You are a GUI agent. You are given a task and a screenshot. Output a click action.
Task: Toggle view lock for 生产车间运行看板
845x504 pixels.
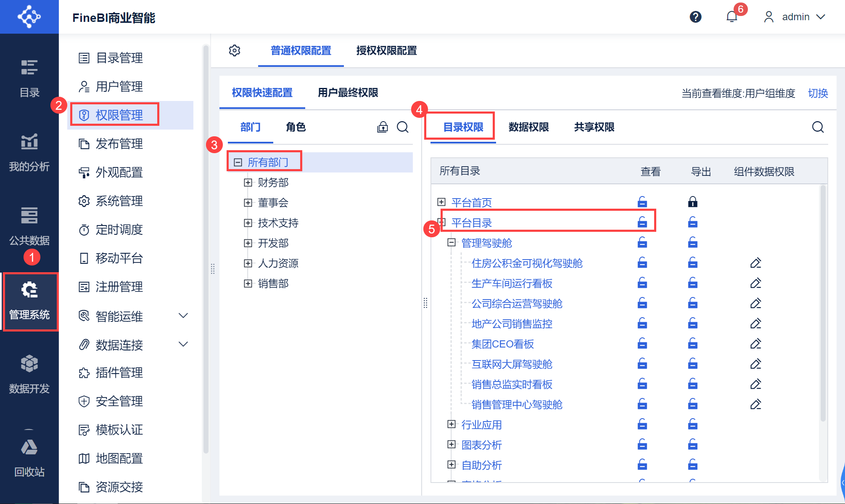pyautogui.click(x=642, y=283)
